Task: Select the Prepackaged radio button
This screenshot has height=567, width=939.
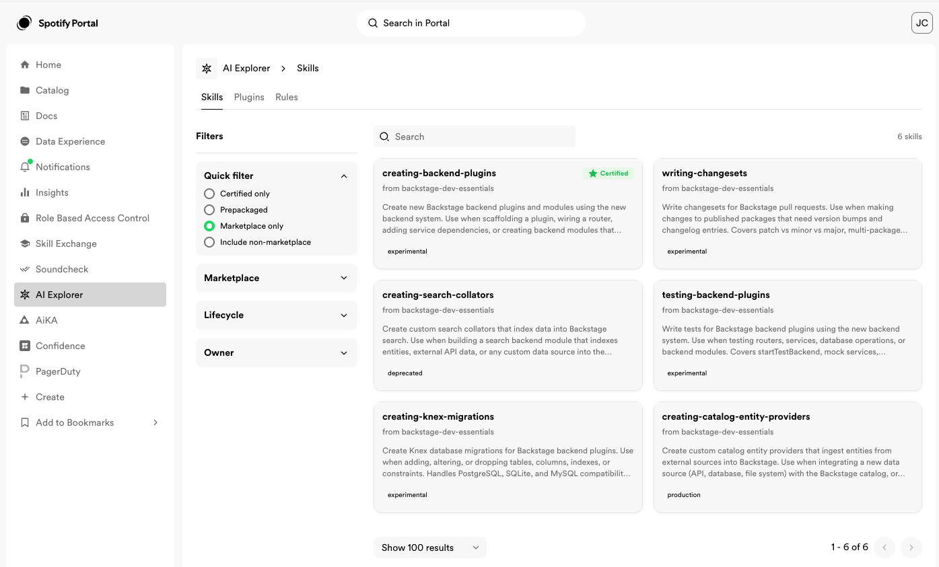Action: point(209,210)
